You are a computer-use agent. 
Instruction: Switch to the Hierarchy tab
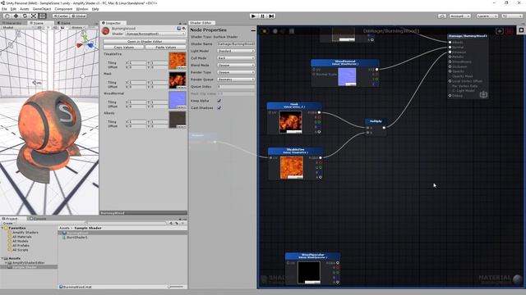(x=13, y=23)
